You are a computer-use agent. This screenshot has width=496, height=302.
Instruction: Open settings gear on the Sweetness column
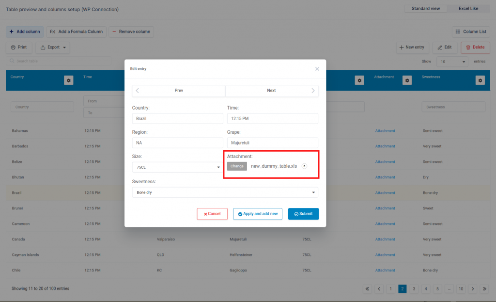tap(480, 80)
